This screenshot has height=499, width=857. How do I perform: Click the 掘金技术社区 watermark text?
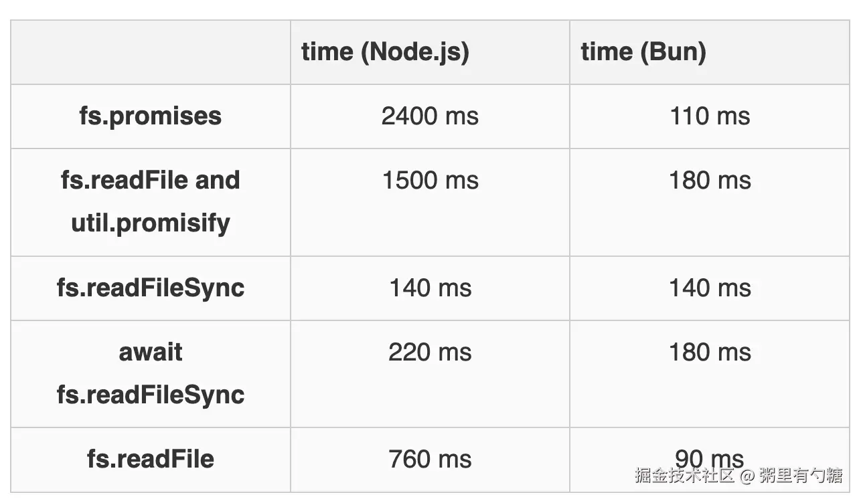(684, 476)
